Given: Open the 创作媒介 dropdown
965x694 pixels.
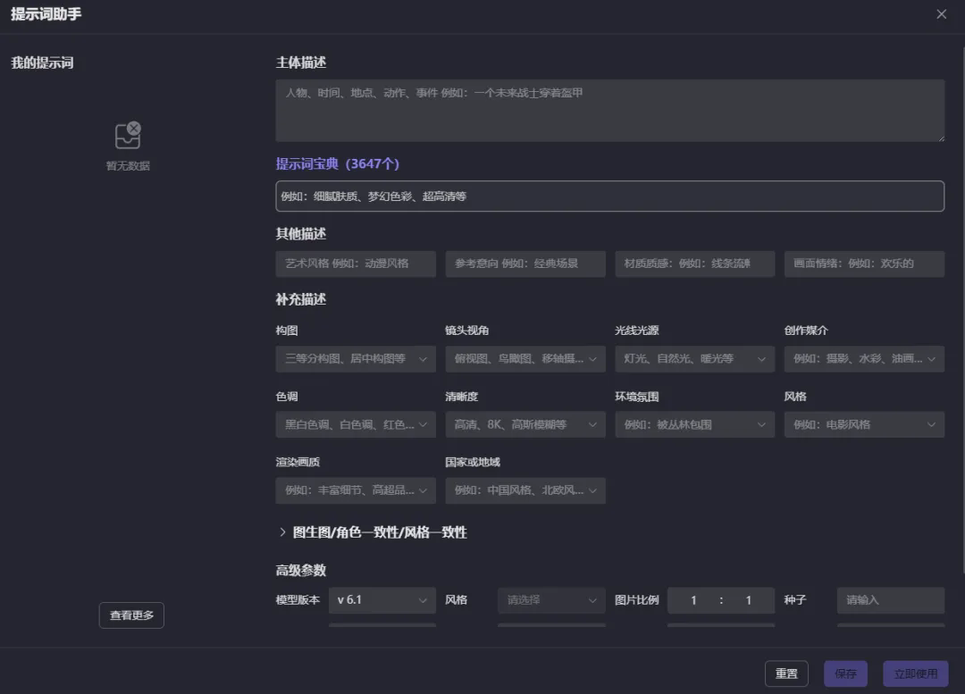Looking at the screenshot, I should point(863,359).
